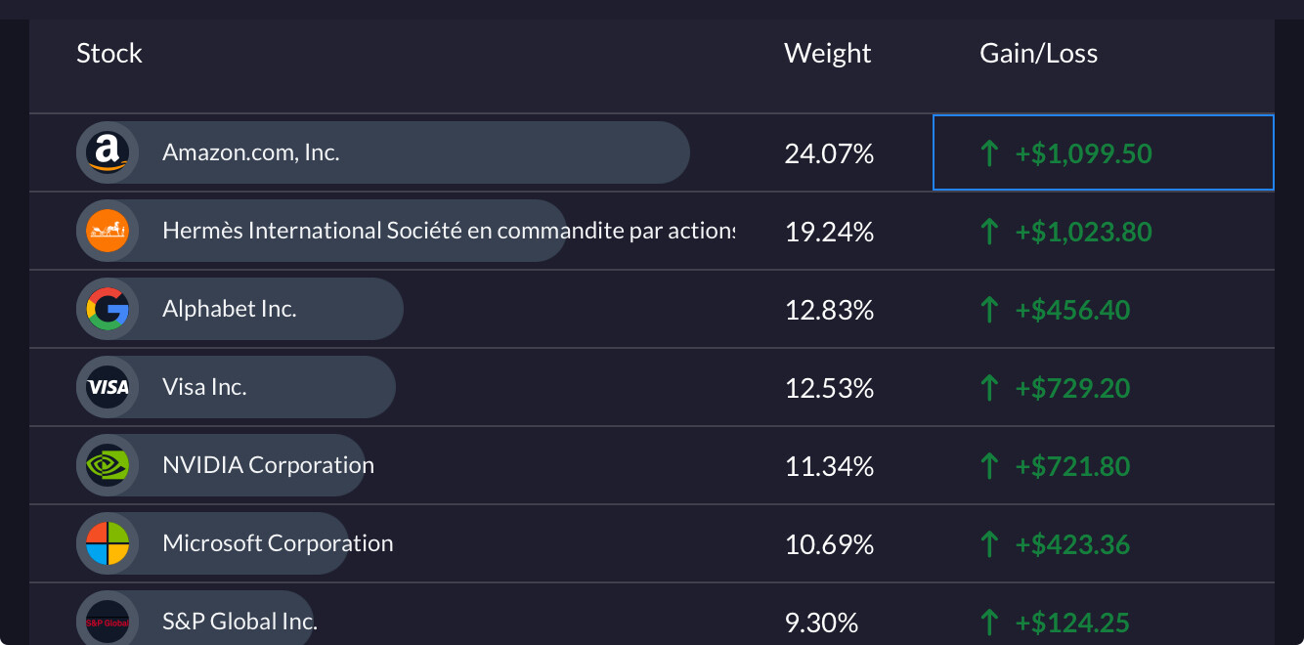
Task: Click the S&P Global Inc. name label
Action: 239,622
